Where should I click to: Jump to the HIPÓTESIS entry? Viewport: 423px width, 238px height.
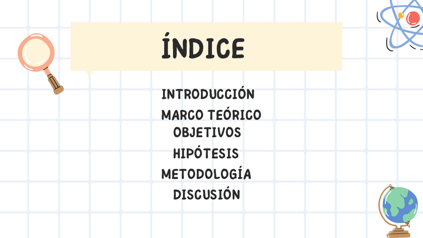click(206, 153)
